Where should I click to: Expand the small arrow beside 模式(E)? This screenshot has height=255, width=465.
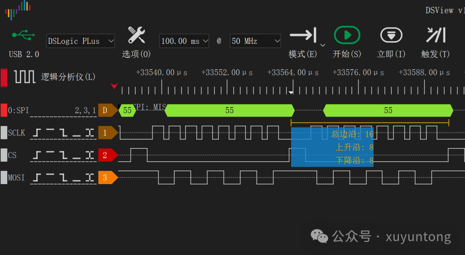(322, 45)
